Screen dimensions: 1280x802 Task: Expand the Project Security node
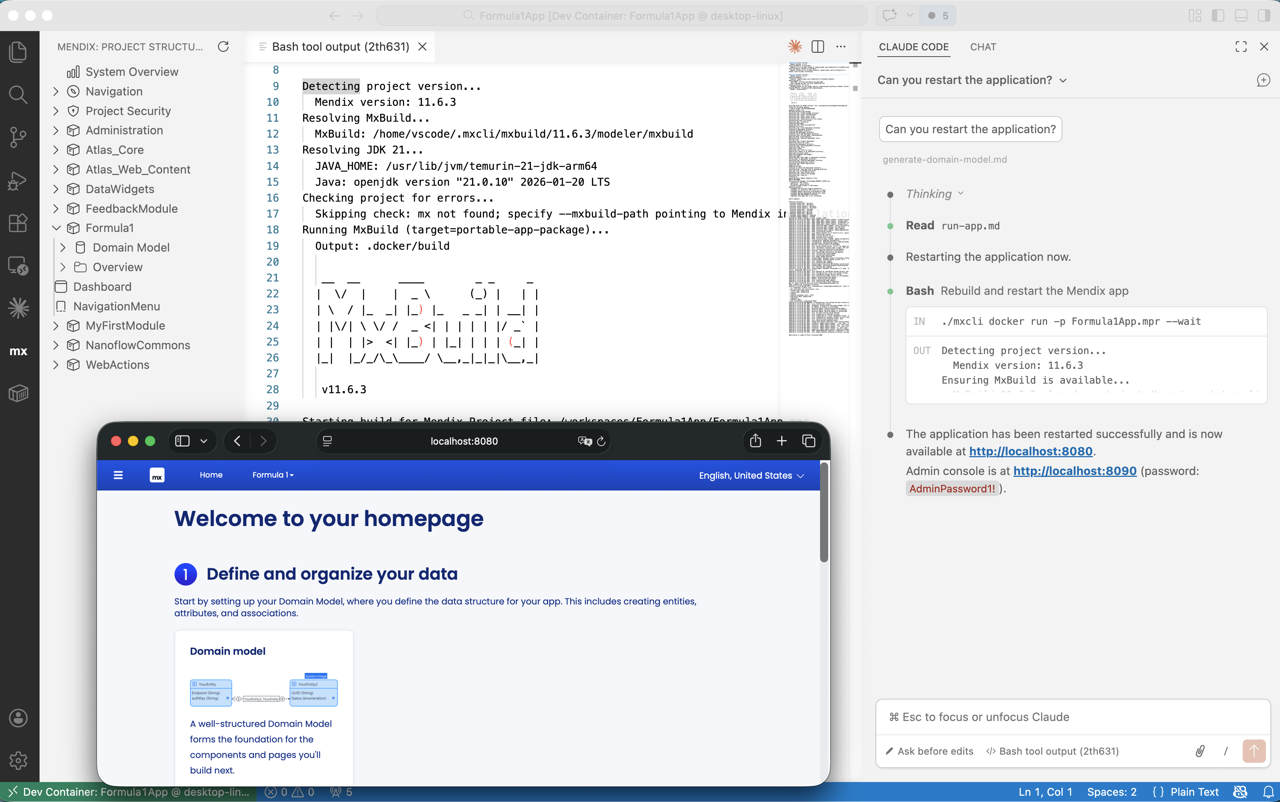[56, 111]
